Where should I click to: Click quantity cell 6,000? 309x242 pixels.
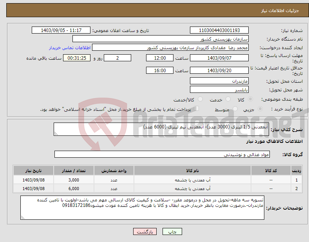pos(74,189)
